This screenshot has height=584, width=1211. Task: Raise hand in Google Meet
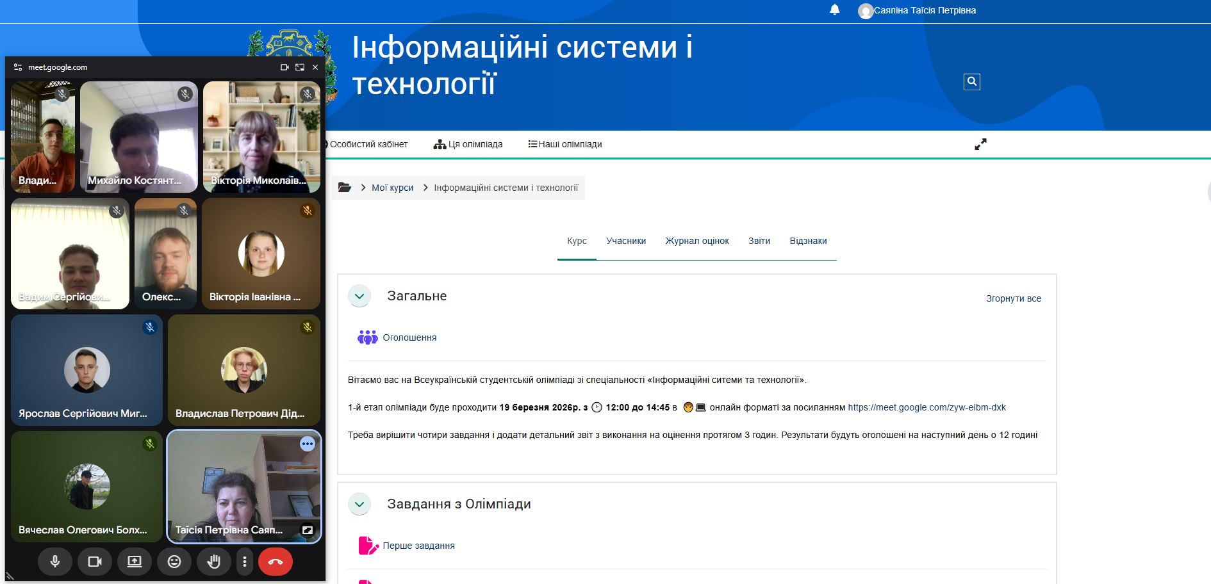(x=214, y=562)
